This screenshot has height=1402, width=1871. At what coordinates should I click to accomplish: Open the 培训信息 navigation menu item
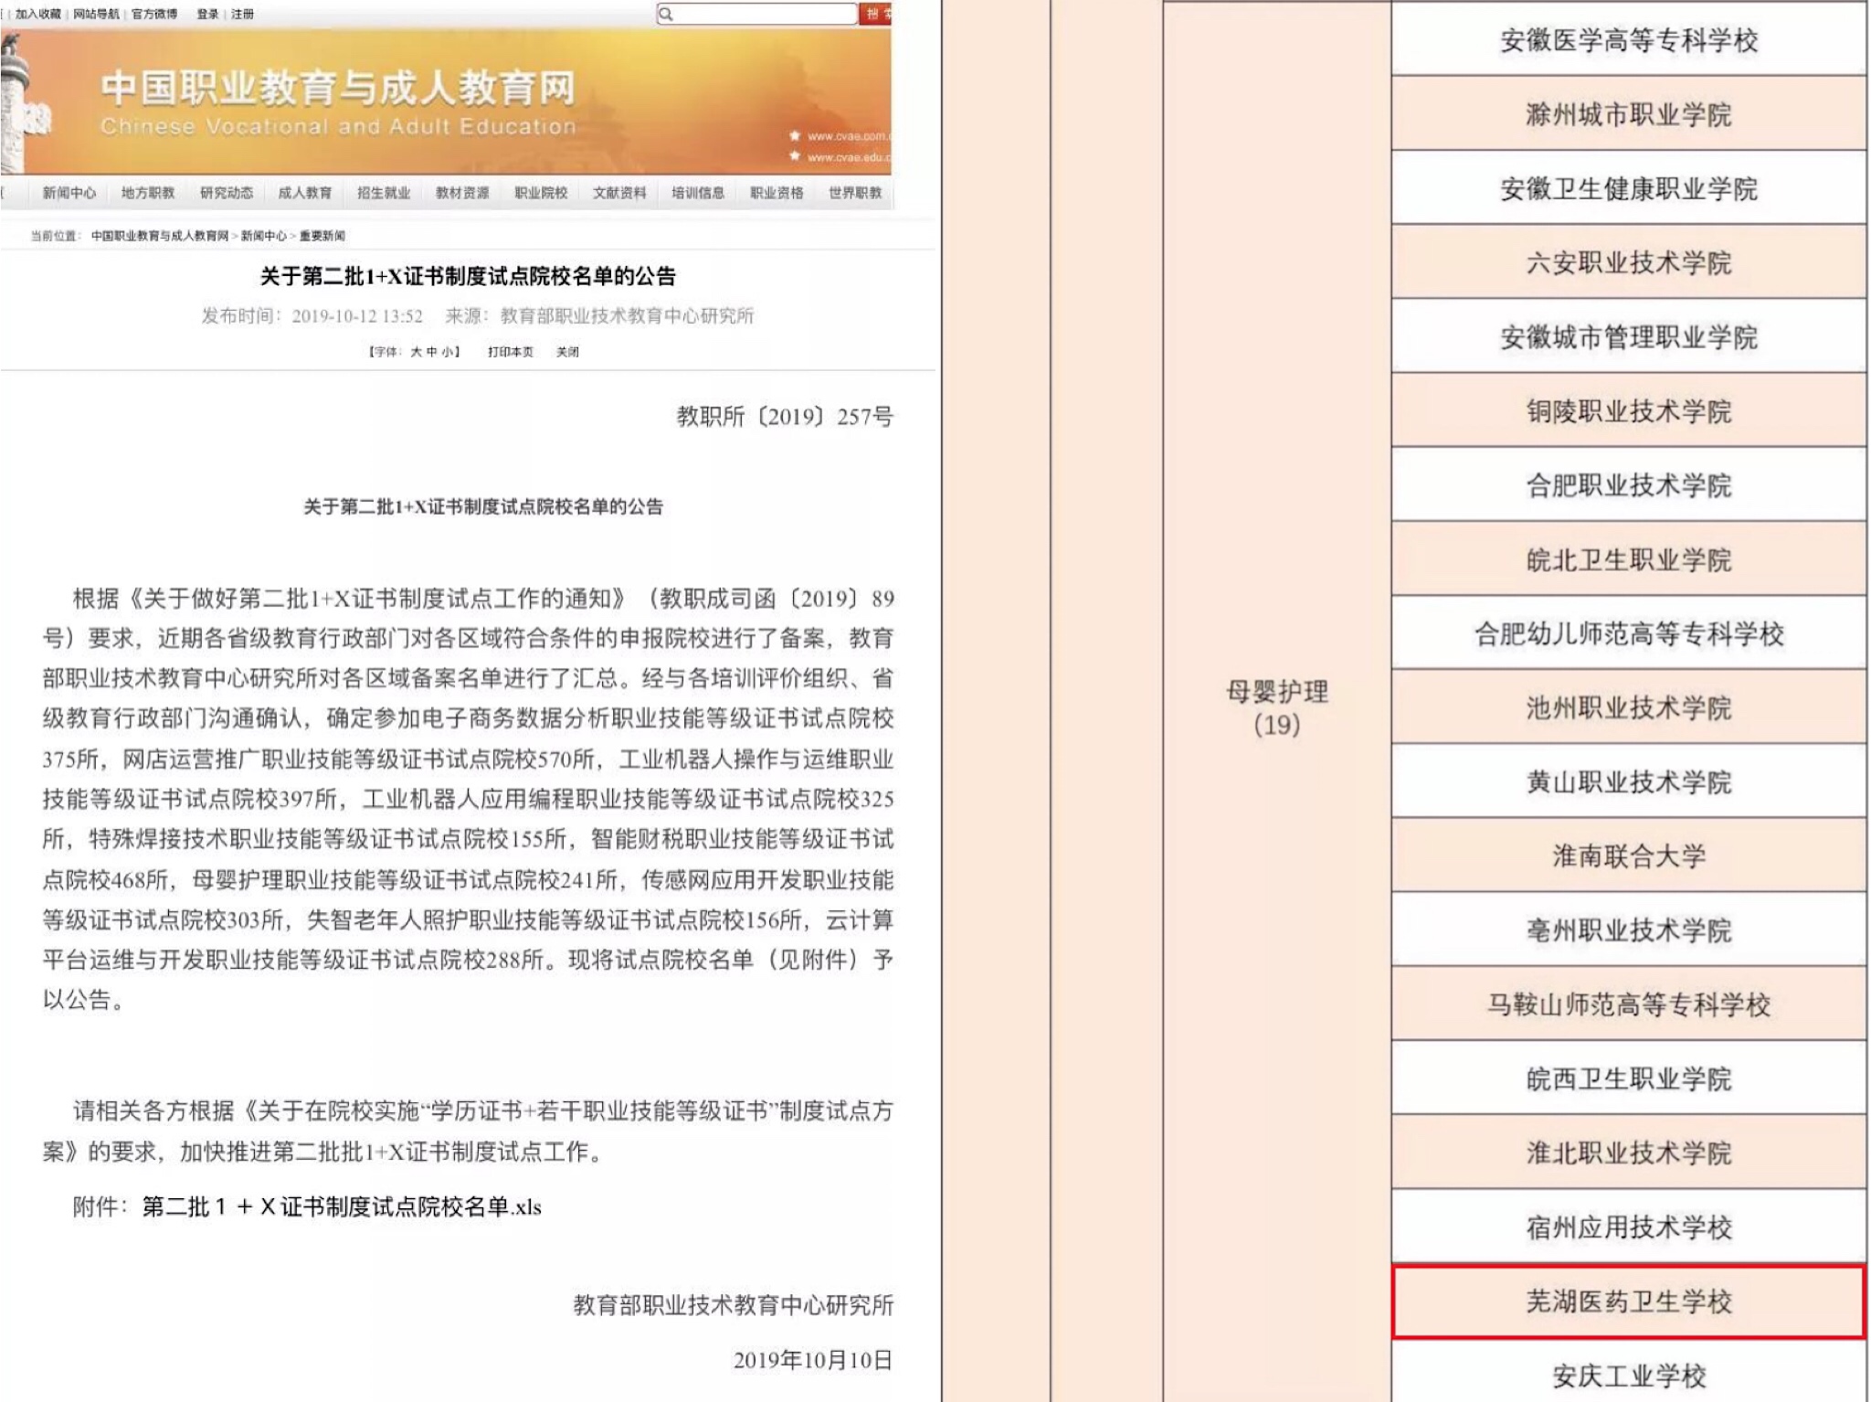point(698,193)
